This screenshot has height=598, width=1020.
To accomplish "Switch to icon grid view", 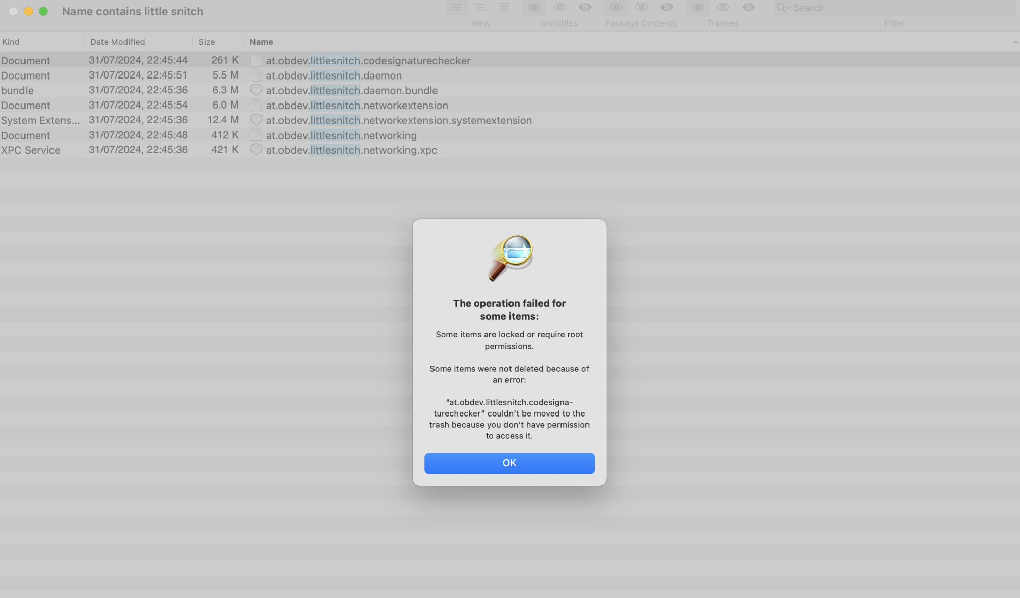I will tap(504, 8).
